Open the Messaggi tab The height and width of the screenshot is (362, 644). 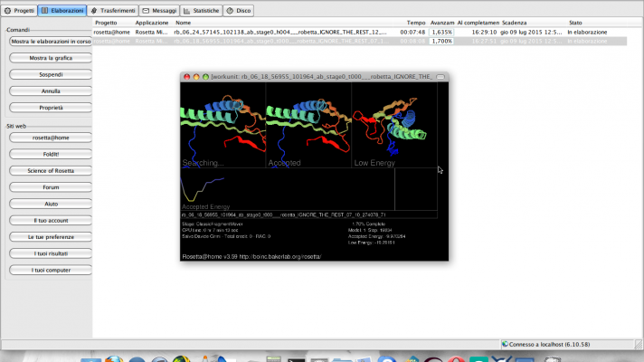coord(159,11)
